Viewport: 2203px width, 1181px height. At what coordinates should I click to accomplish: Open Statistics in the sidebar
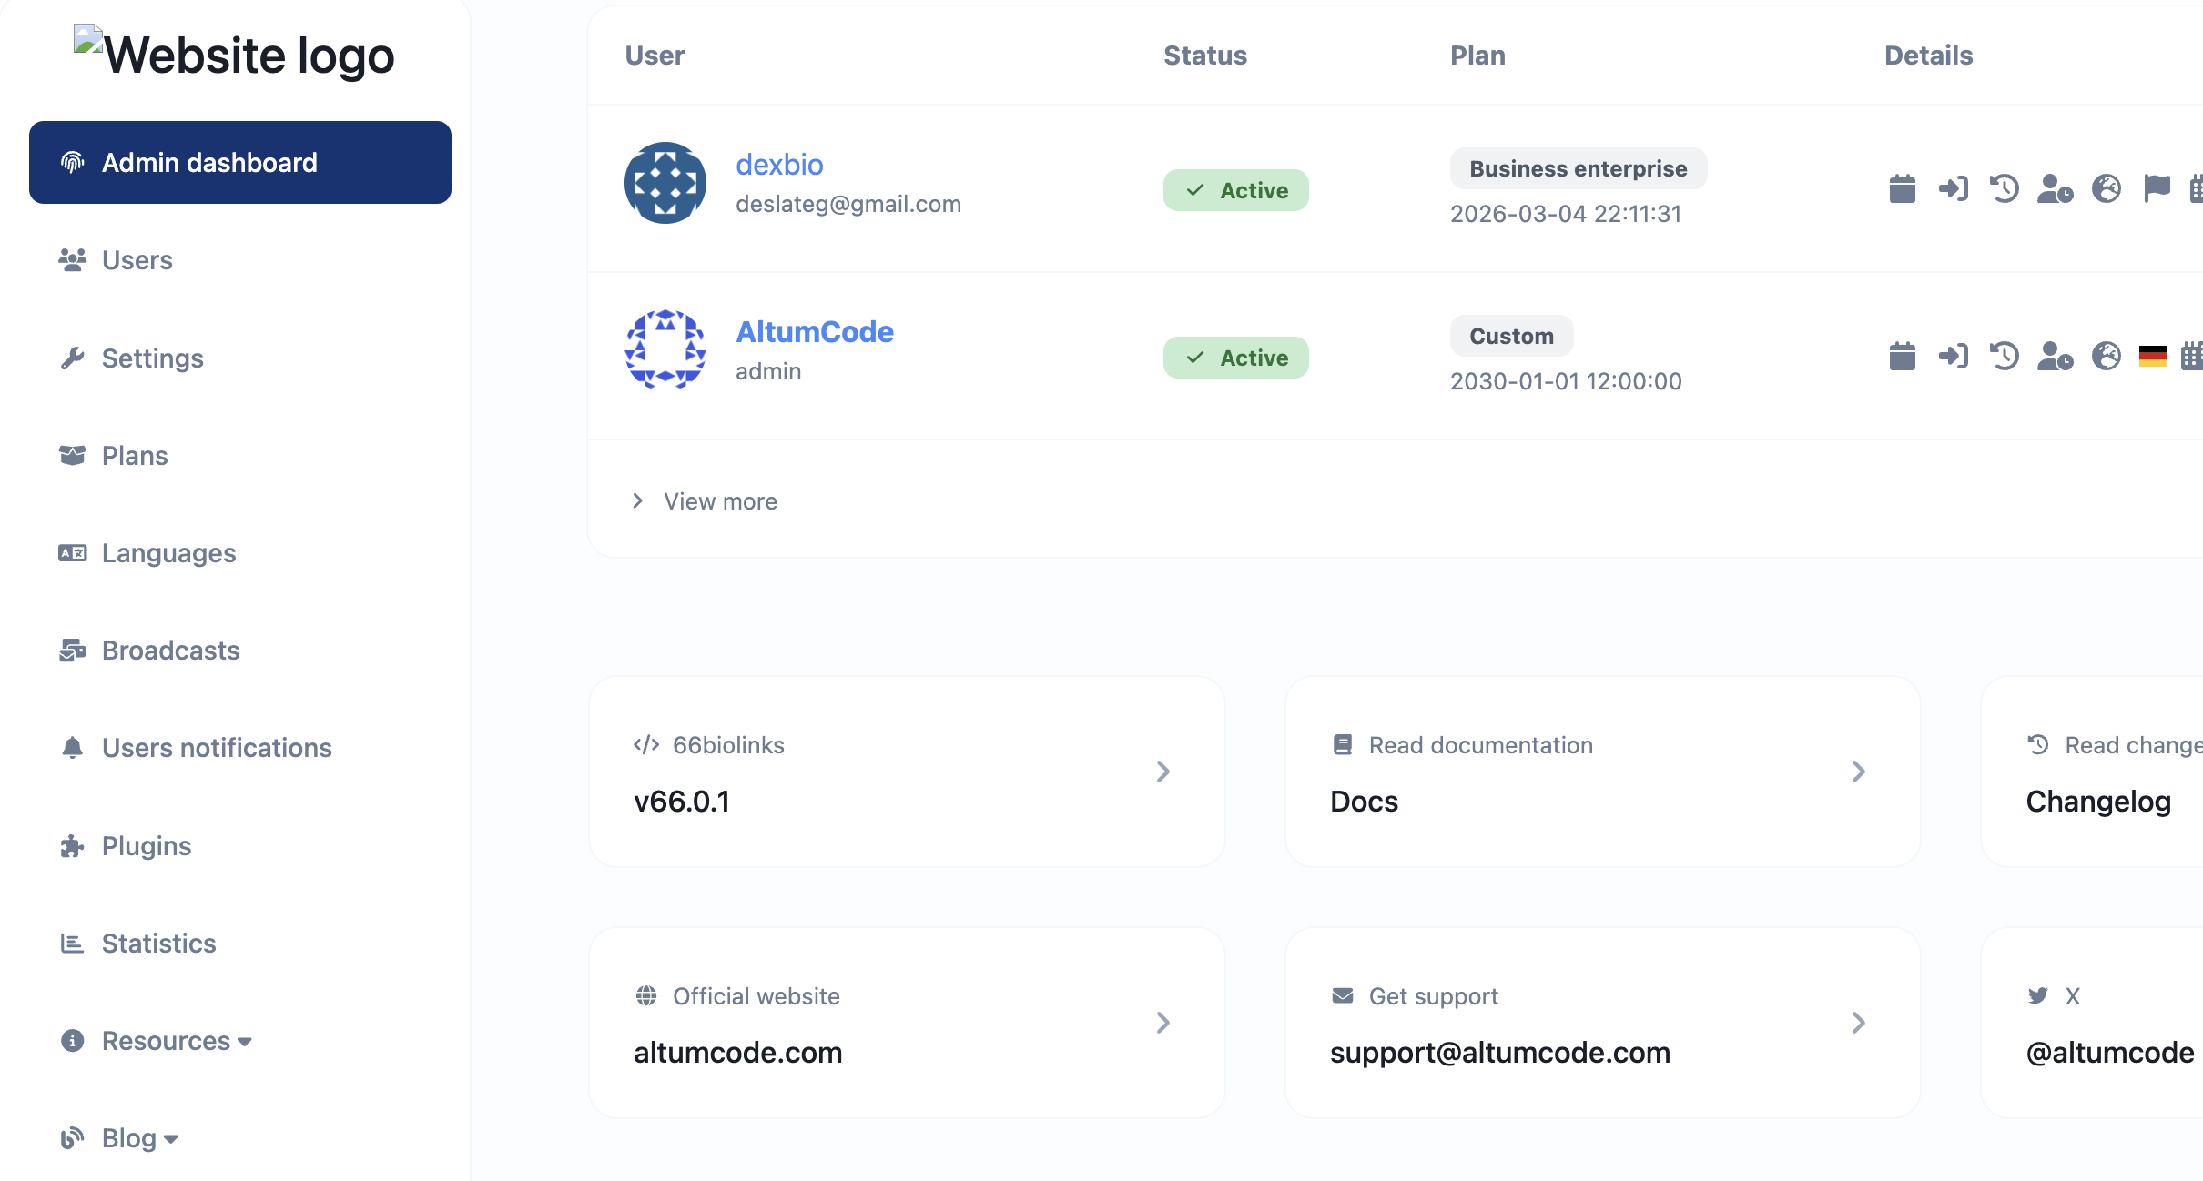click(240, 944)
